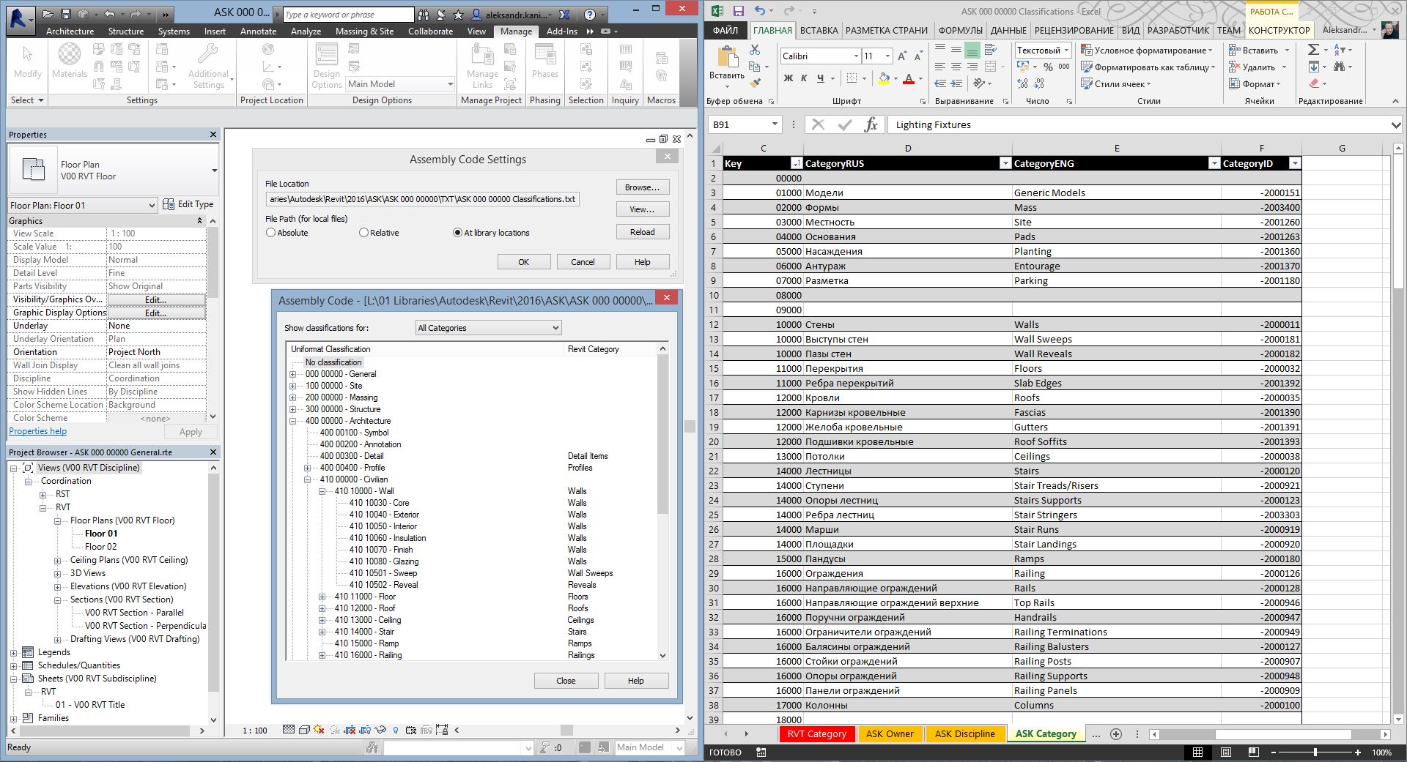Open Excel ФОРМУЛЫ ribbon tab
This screenshot has height=762, width=1407.
(960, 30)
